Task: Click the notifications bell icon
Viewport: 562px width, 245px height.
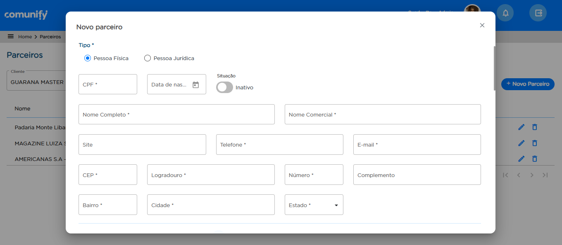Action: coord(505,13)
